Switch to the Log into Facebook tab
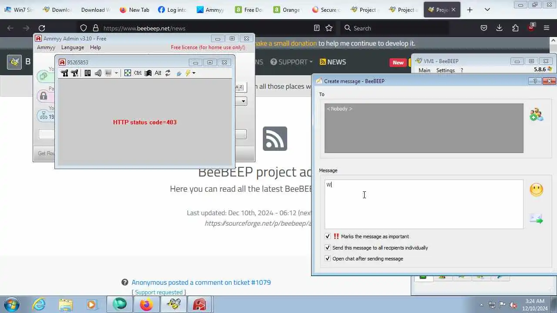This screenshot has height=313, width=557. (172, 10)
